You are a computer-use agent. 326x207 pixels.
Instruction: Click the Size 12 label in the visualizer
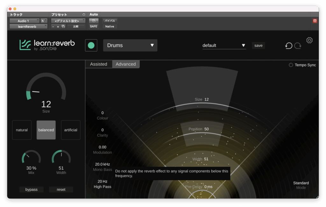pyautogui.click(x=202, y=99)
